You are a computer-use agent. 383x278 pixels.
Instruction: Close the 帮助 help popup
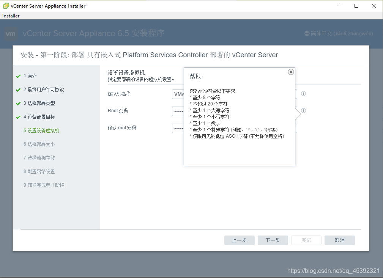tap(291, 72)
